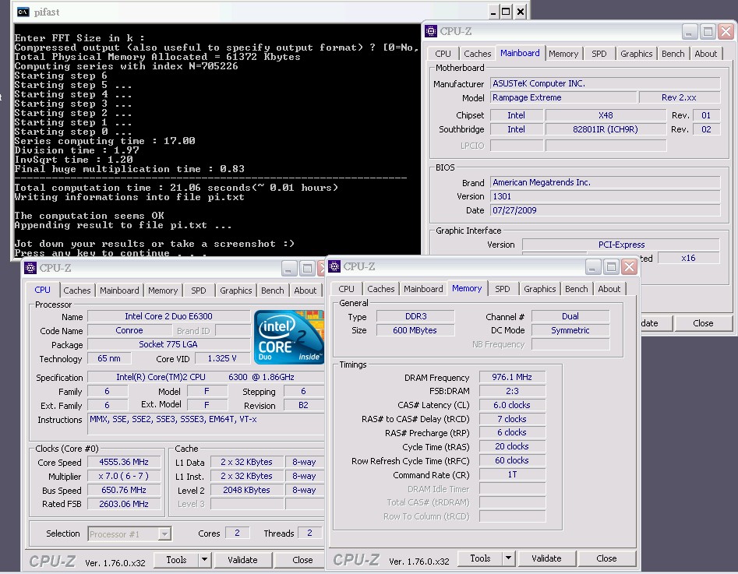The width and height of the screenshot is (738, 574).
Task: Open the Processor #1 selection dropdown
Action: pyautogui.click(x=164, y=534)
